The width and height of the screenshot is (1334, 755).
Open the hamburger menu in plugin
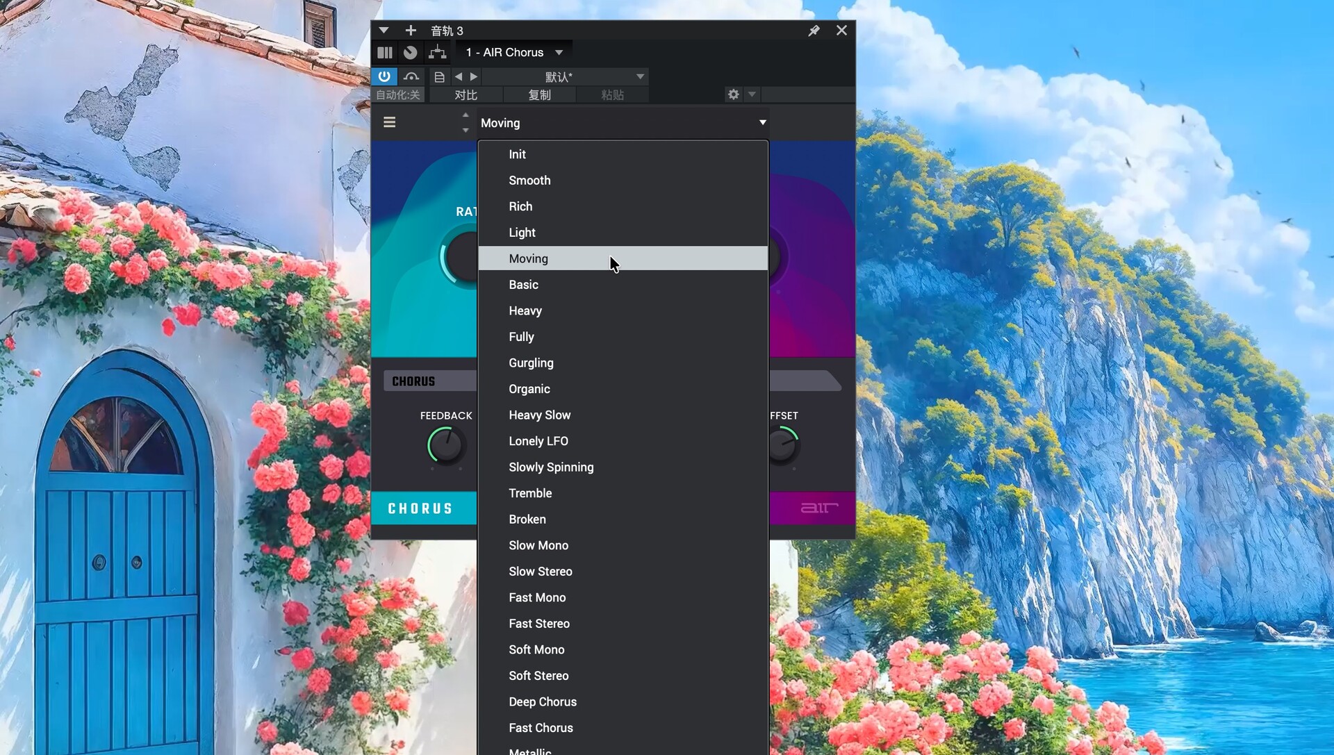coord(390,122)
